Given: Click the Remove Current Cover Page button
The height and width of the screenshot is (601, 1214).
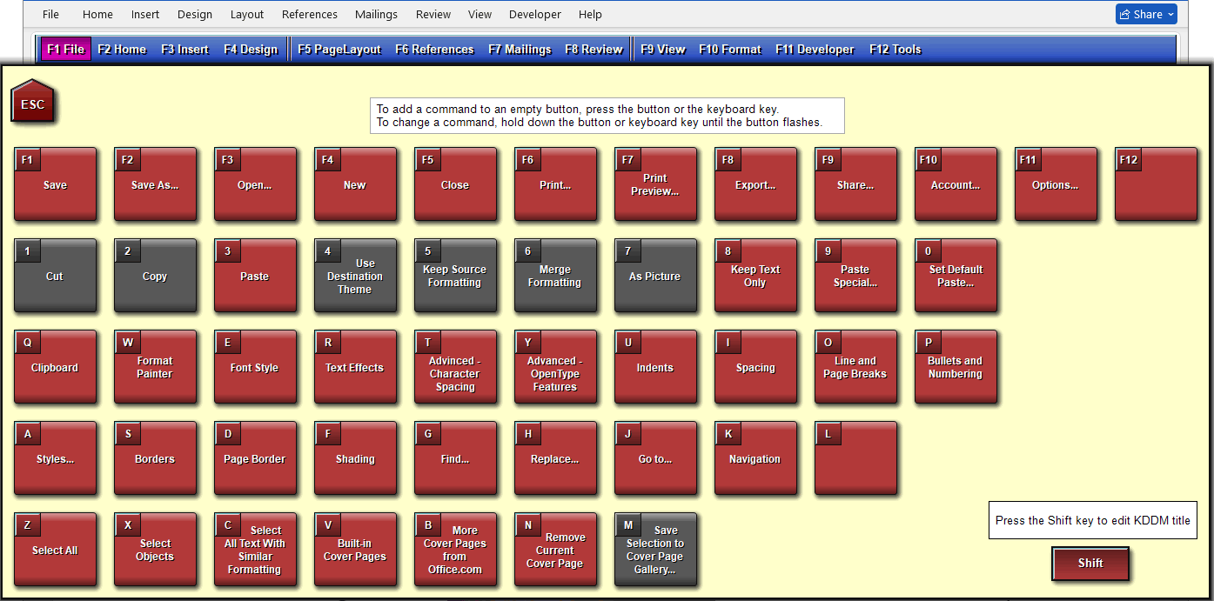Looking at the screenshot, I should point(555,550).
